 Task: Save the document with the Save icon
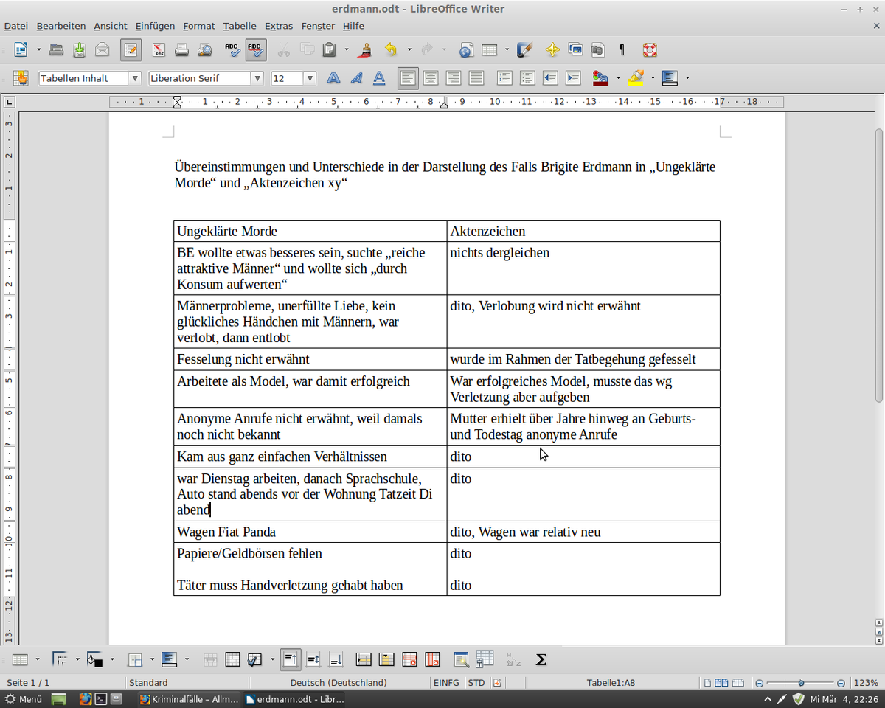[79, 50]
